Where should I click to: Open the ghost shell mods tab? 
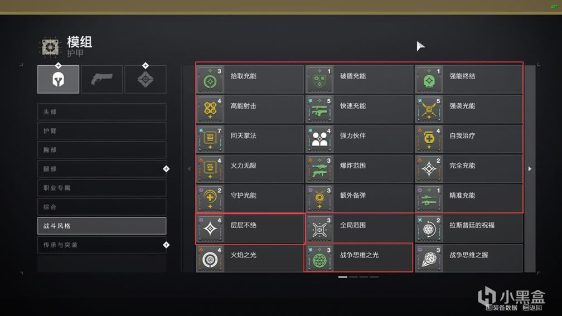145,79
